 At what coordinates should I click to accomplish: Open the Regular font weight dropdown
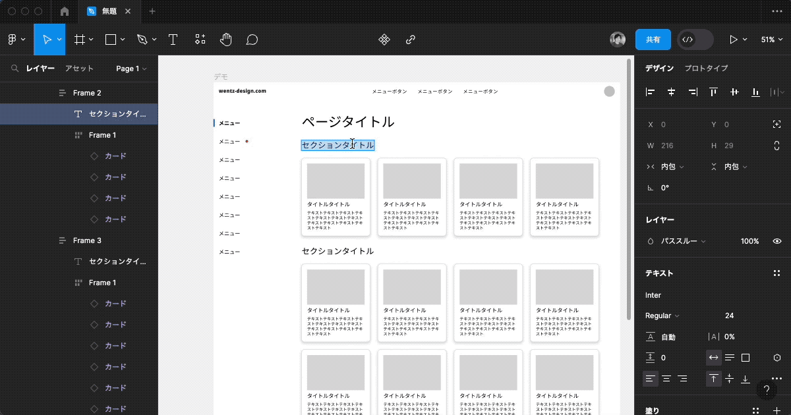tap(660, 316)
